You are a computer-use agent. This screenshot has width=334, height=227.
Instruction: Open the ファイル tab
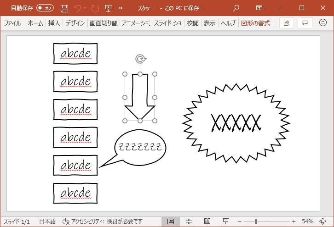tap(12, 23)
